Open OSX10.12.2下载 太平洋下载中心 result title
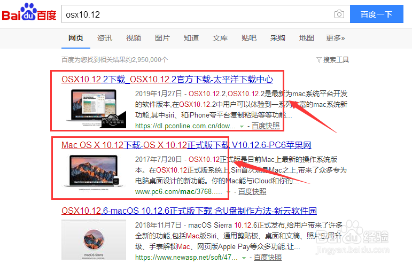Image resolution: width=412 pixels, height=264 pixels. (x=167, y=79)
